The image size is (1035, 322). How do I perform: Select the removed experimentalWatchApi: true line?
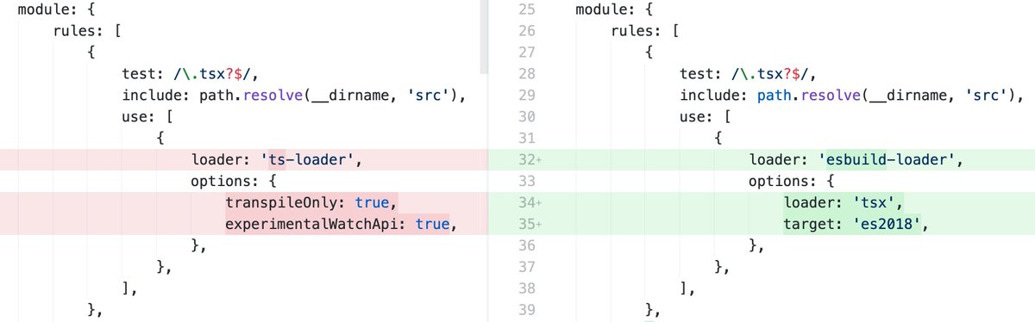[244, 224]
